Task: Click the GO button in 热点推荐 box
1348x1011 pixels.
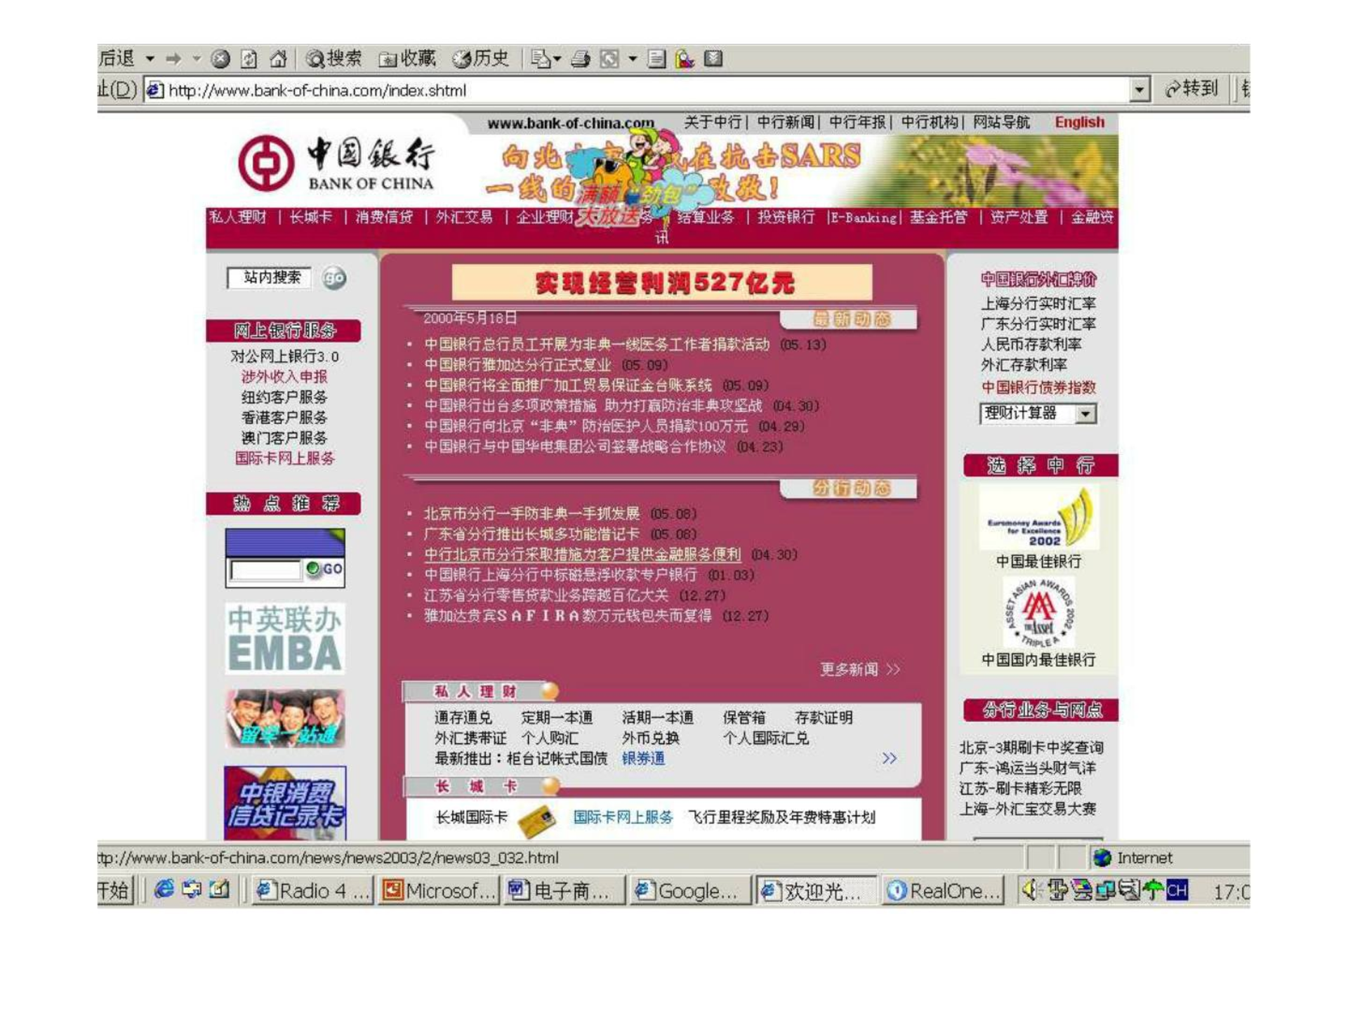Action: click(325, 569)
